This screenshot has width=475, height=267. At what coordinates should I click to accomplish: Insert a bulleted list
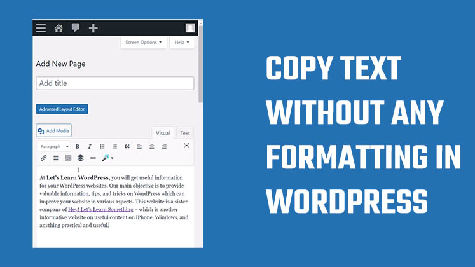coord(102,146)
